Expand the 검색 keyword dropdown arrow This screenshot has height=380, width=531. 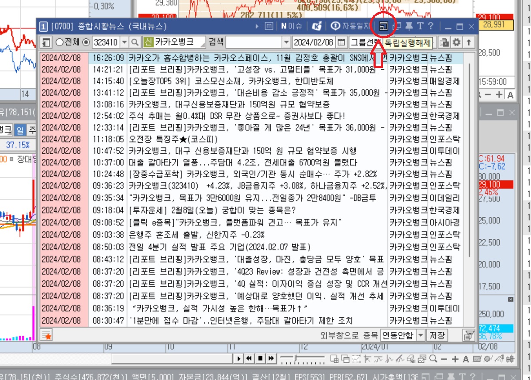click(287, 42)
